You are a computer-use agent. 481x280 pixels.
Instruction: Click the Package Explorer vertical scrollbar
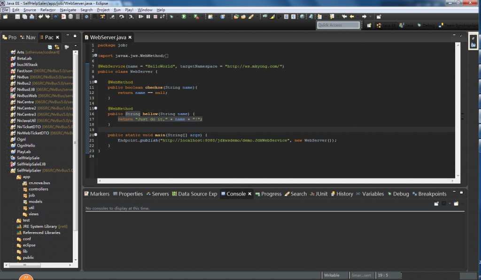(76, 156)
